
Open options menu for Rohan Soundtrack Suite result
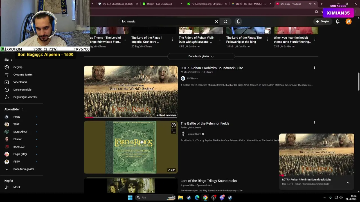click(314, 67)
